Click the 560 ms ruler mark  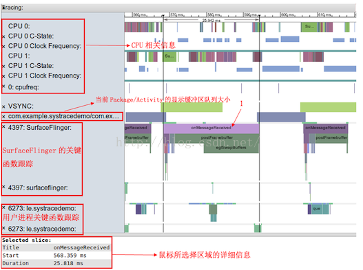pyautogui.click(x=140, y=15)
